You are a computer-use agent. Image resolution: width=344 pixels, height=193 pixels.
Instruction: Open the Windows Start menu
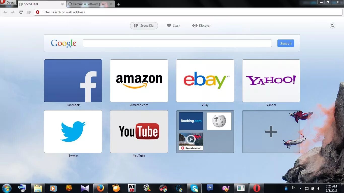pyautogui.click(x=7, y=188)
